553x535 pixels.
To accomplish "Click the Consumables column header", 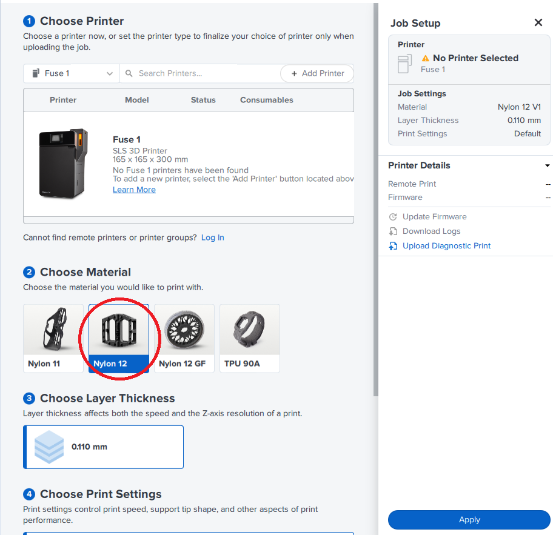I will point(266,100).
